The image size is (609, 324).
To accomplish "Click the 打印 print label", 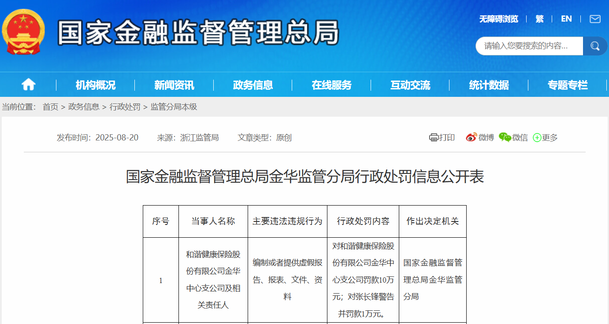I will (447, 138).
